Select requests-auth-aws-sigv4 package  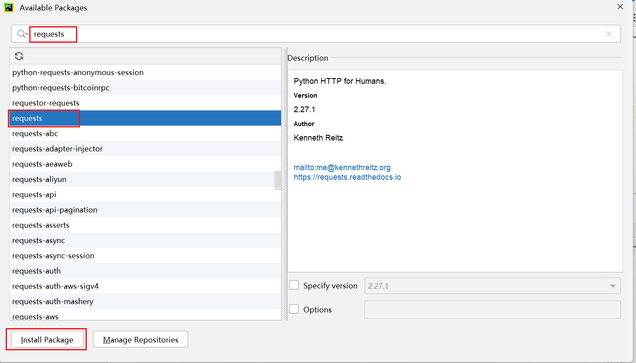pyautogui.click(x=145, y=286)
